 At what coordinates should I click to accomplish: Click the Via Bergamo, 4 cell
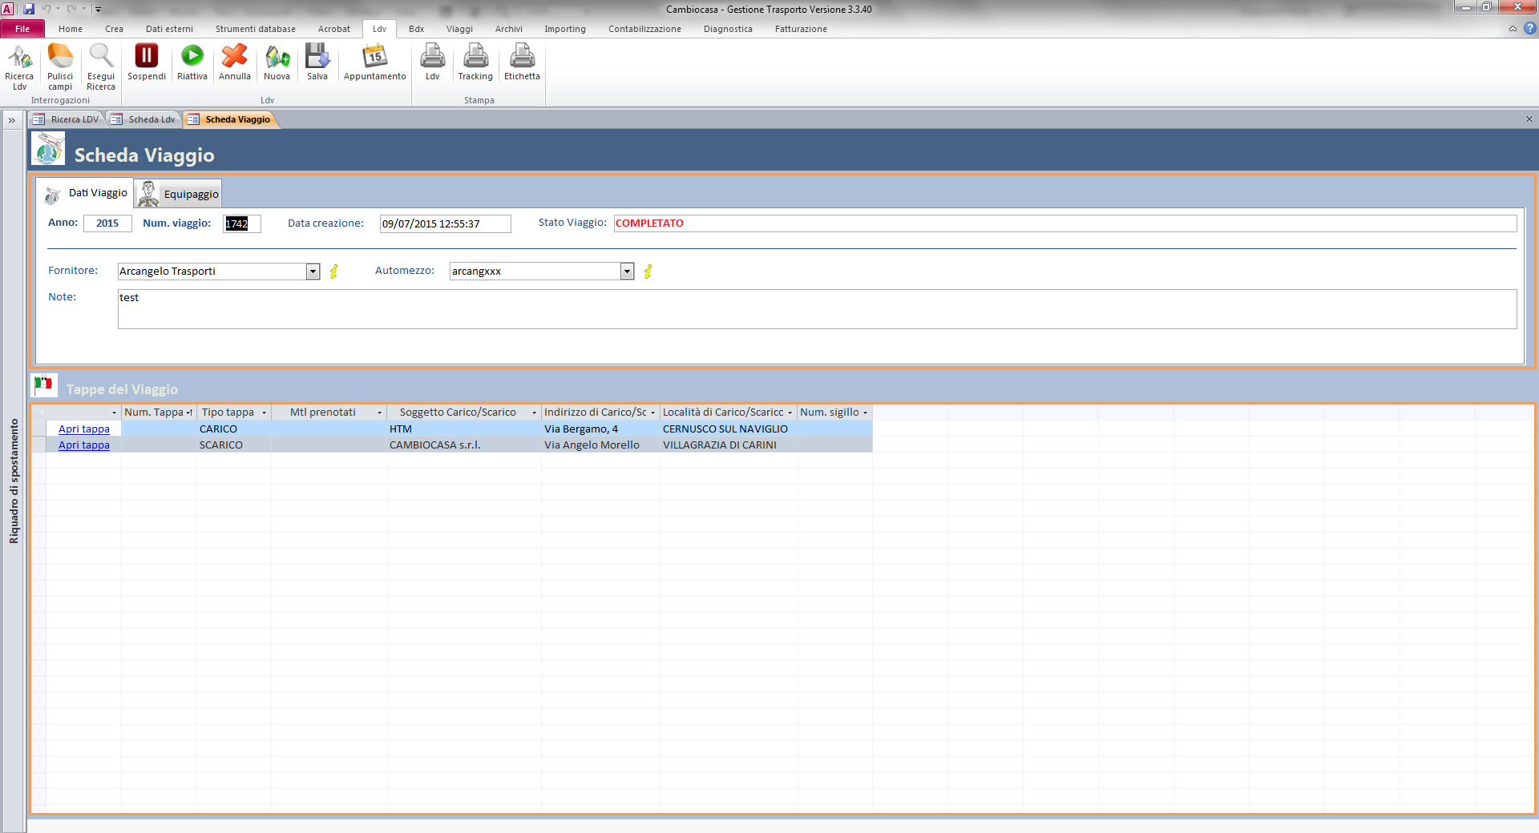pos(600,429)
